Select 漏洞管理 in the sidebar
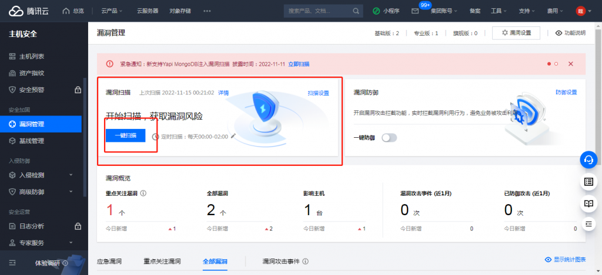The height and width of the screenshot is (275, 602). coord(41,124)
